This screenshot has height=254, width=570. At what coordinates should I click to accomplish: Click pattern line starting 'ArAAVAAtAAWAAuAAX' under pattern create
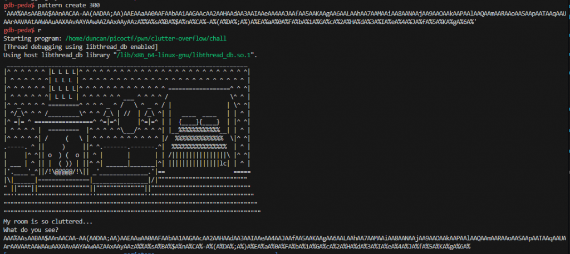click(239, 22)
